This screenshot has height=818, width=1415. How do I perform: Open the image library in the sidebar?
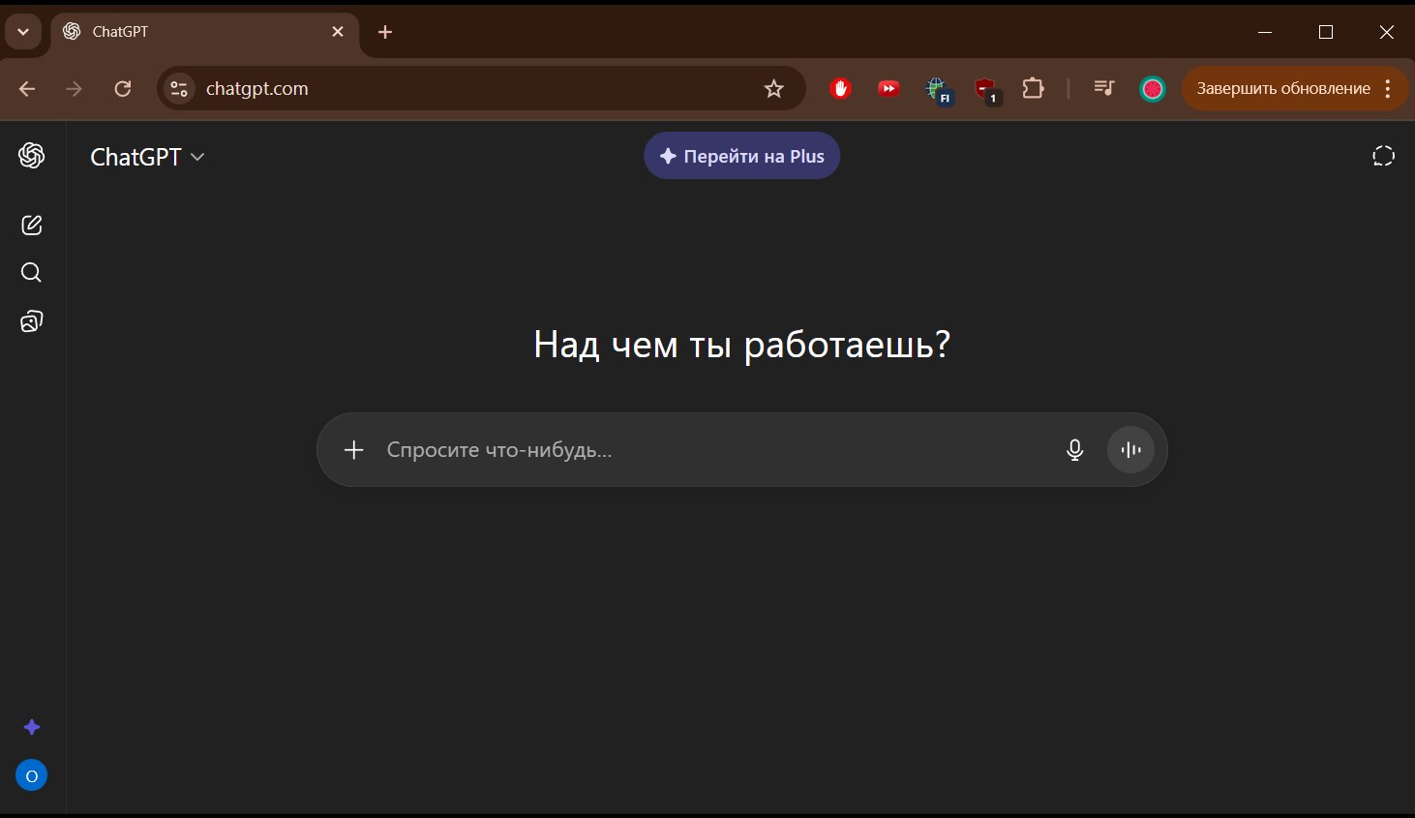coord(31,321)
